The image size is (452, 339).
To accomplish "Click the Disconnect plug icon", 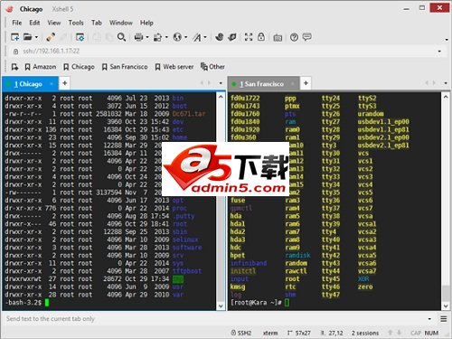I will coord(51,37).
